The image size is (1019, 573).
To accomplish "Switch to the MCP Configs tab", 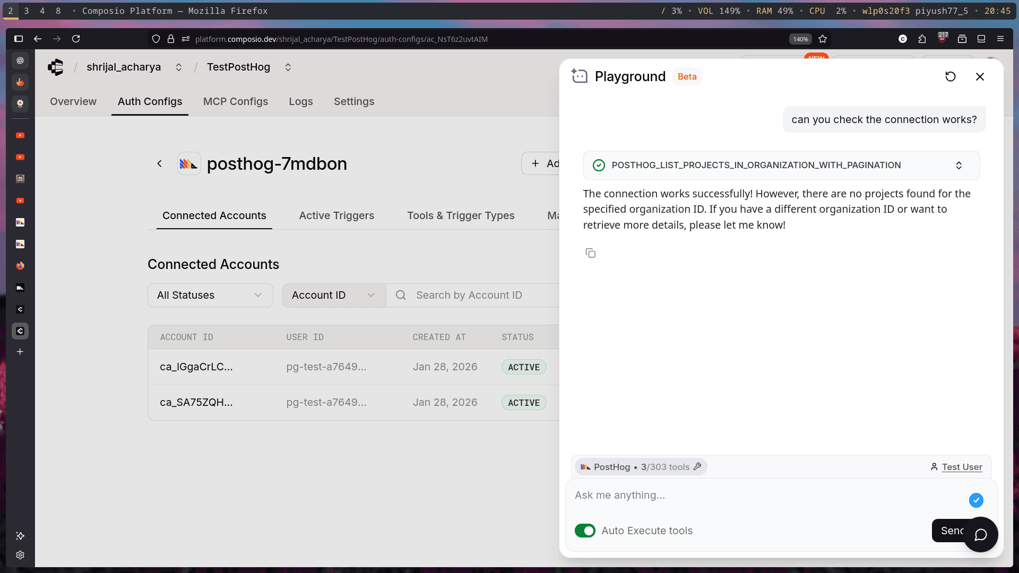I will coord(235,101).
